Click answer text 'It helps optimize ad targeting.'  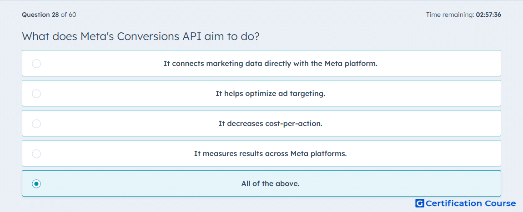271,93
